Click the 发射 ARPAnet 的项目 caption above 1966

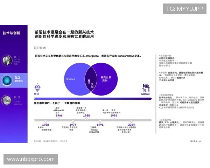pos(59,110)
